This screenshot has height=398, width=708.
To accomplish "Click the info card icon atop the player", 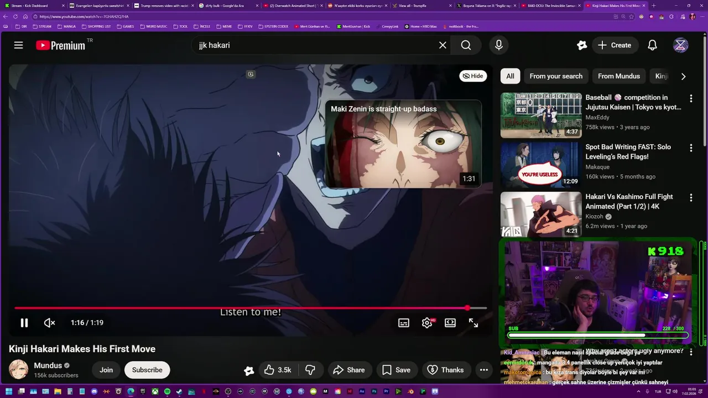I will [x=251, y=74].
